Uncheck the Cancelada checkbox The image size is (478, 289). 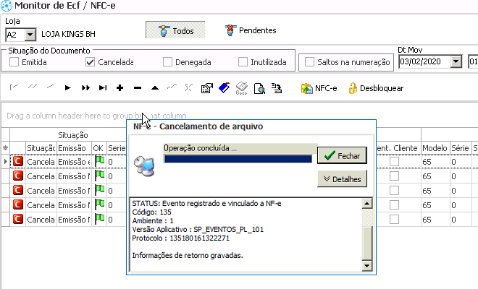91,62
